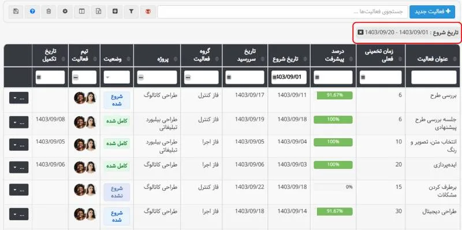Click the activity search box
The width and height of the screenshot is (462, 230).
tap(282, 12)
